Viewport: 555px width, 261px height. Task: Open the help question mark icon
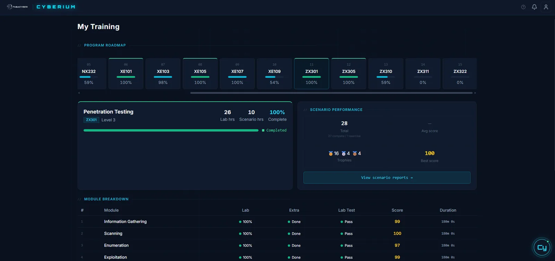[523, 7]
